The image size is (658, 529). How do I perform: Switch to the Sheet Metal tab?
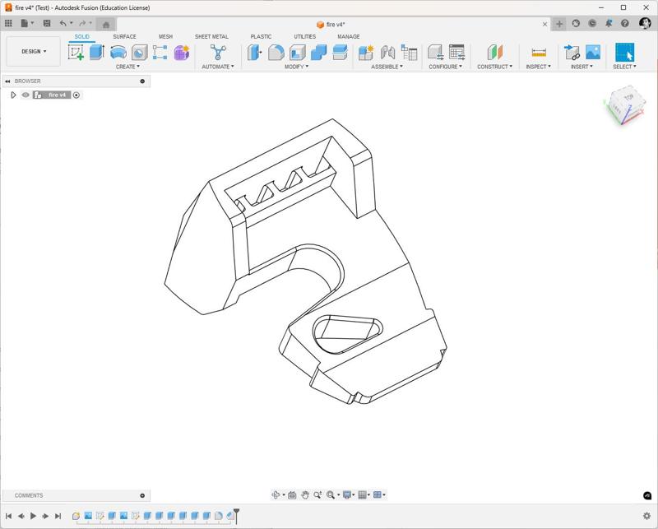pos(211,36)
